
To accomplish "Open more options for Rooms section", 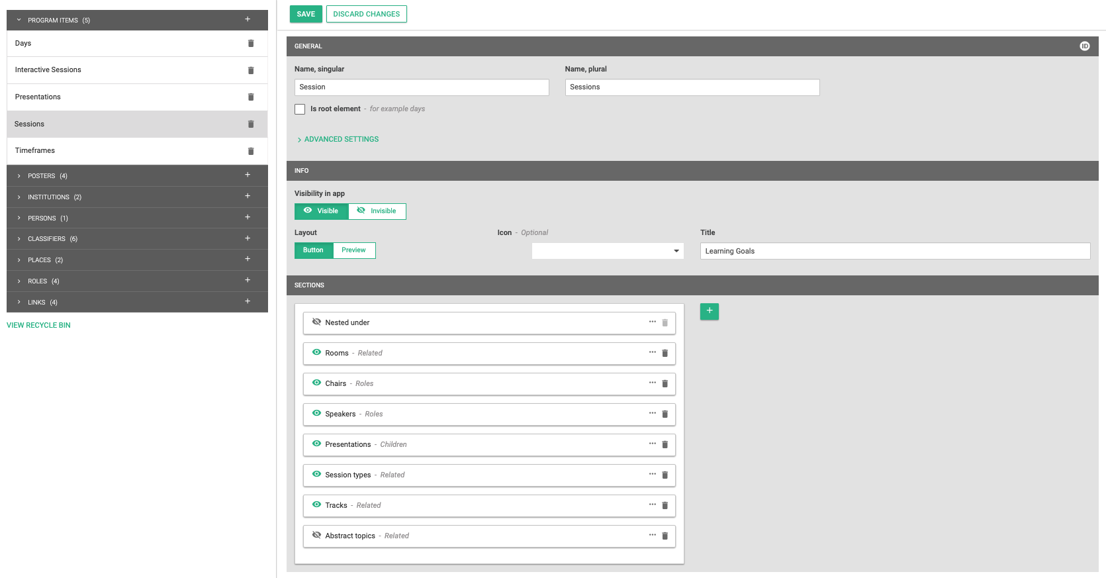I will [653, 352].
